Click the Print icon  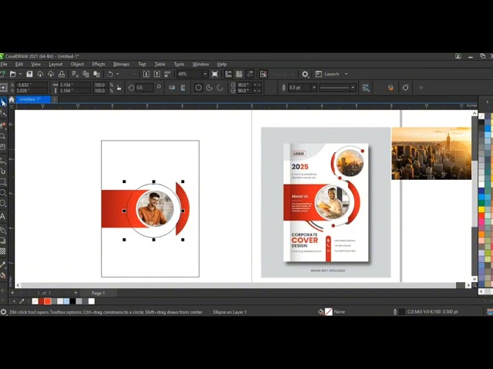point(62,74)
